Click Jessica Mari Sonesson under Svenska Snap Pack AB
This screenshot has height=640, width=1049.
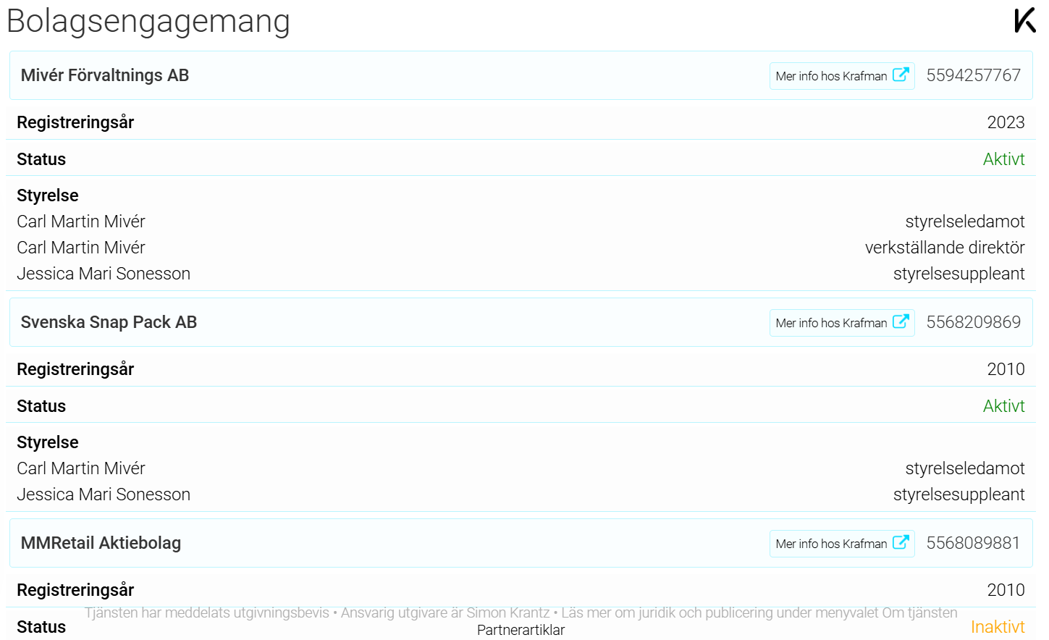coord(104,494)
